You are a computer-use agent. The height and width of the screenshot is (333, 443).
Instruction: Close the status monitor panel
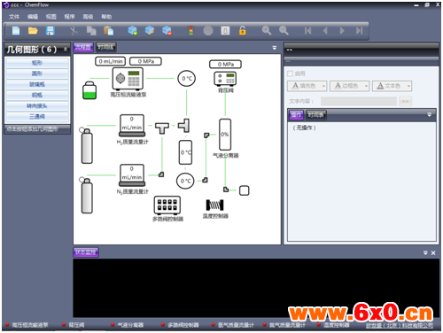pyautogui.click(x=433, y=253)
